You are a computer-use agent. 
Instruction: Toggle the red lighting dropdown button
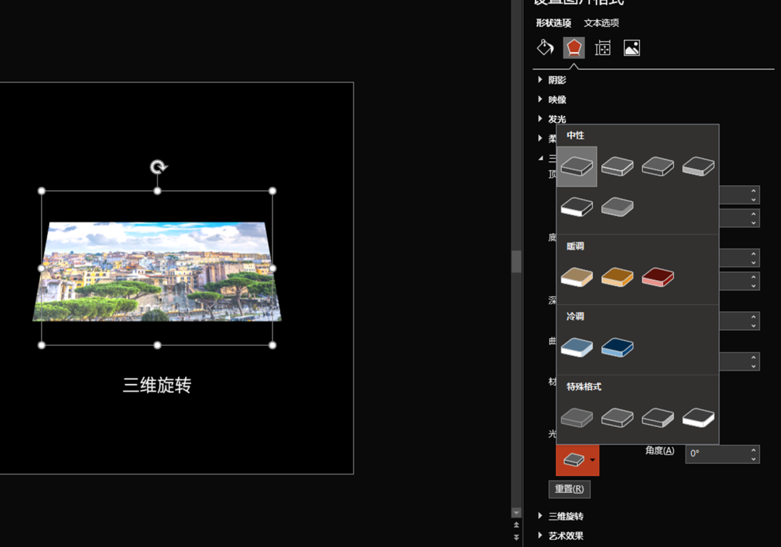click(x=578, y=460)
